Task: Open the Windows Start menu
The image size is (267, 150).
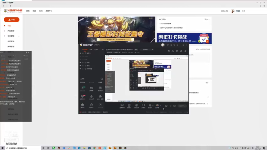Action: [x=2, y=148]
